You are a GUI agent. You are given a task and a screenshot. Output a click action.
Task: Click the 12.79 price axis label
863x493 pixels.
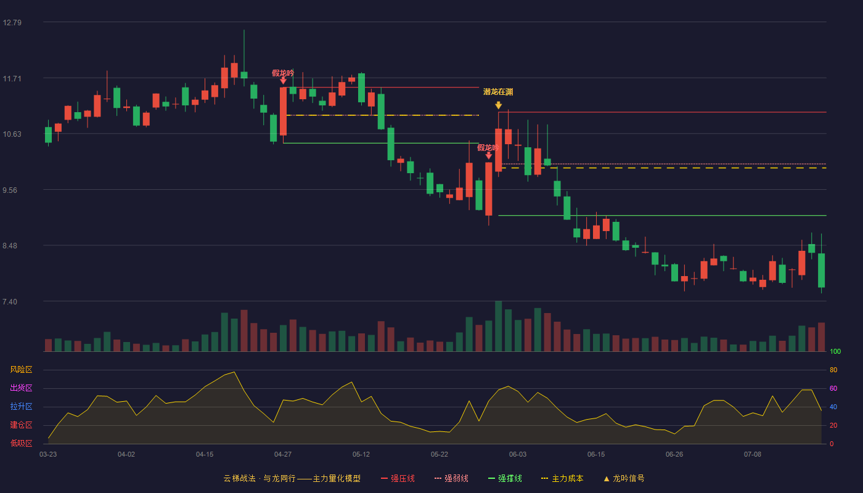click(x=12, y=23)
